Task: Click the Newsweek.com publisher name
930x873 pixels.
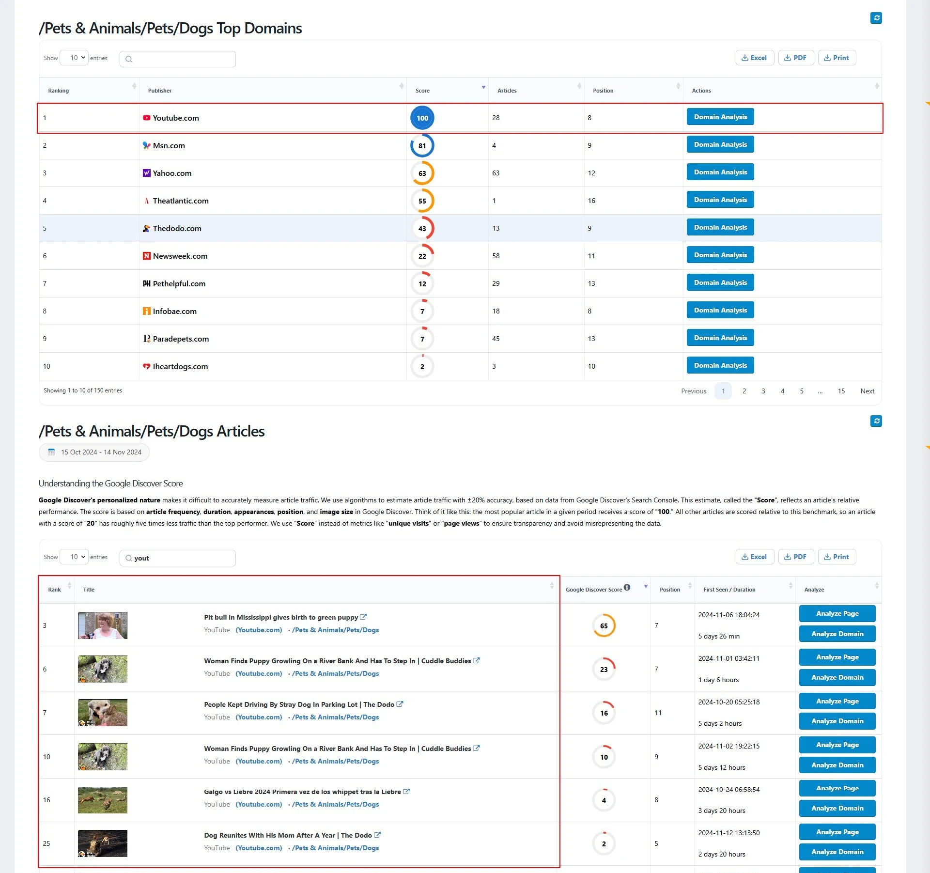Action: (x=180, y=256)
